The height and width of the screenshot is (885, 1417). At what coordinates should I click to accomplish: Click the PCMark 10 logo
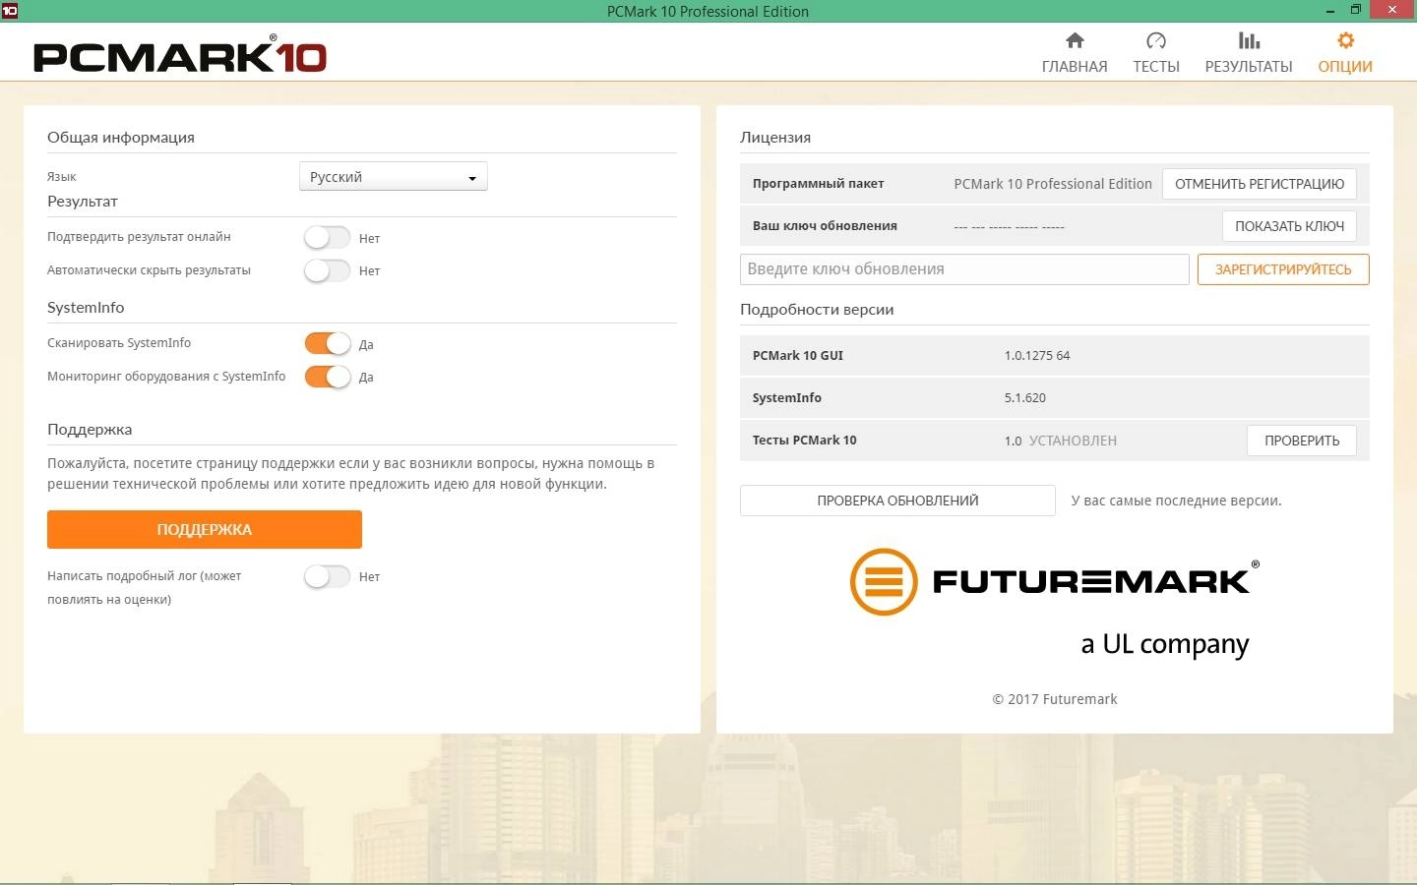click(180, 55)
